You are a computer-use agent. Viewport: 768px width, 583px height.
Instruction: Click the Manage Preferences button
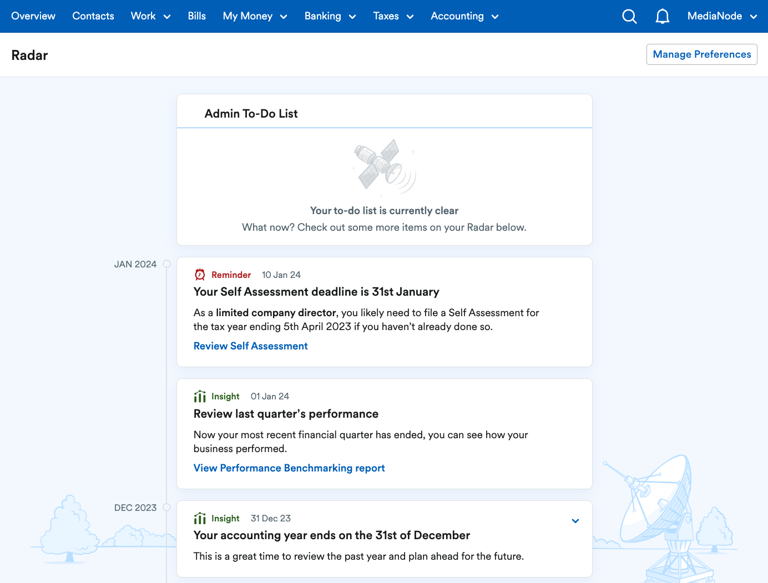[701, 54]
